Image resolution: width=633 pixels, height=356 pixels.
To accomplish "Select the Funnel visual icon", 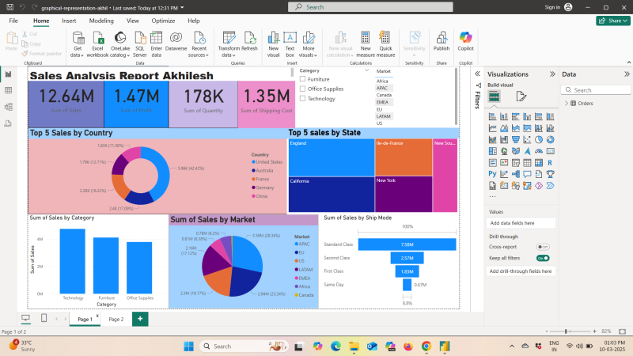I will pos(516,140).
